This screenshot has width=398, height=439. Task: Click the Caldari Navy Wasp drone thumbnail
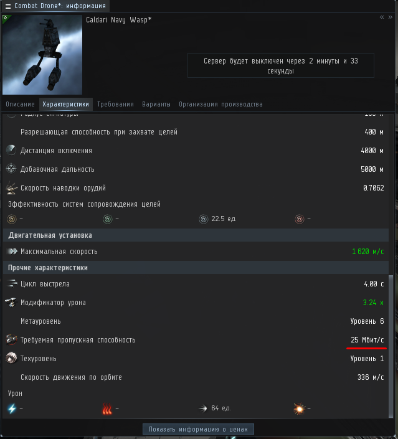click(x=42, y=55)
